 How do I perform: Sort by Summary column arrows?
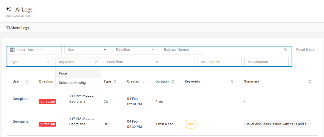pos(310,81)
